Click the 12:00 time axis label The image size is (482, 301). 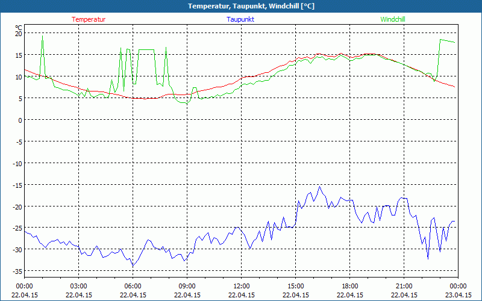tap(242, 287)
